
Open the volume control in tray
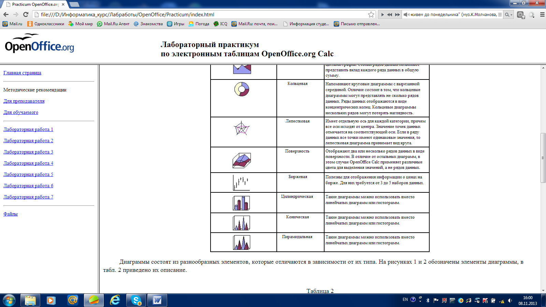pyautogui.click(x=510, y=301)
